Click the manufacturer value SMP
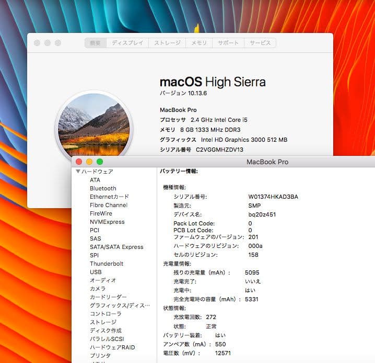Screen dimensions: 375x363 [254, 206]
